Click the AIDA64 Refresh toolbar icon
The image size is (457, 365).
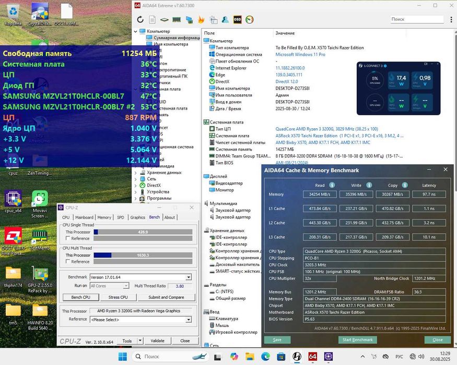pyautogui.click(x=140, y=19)
